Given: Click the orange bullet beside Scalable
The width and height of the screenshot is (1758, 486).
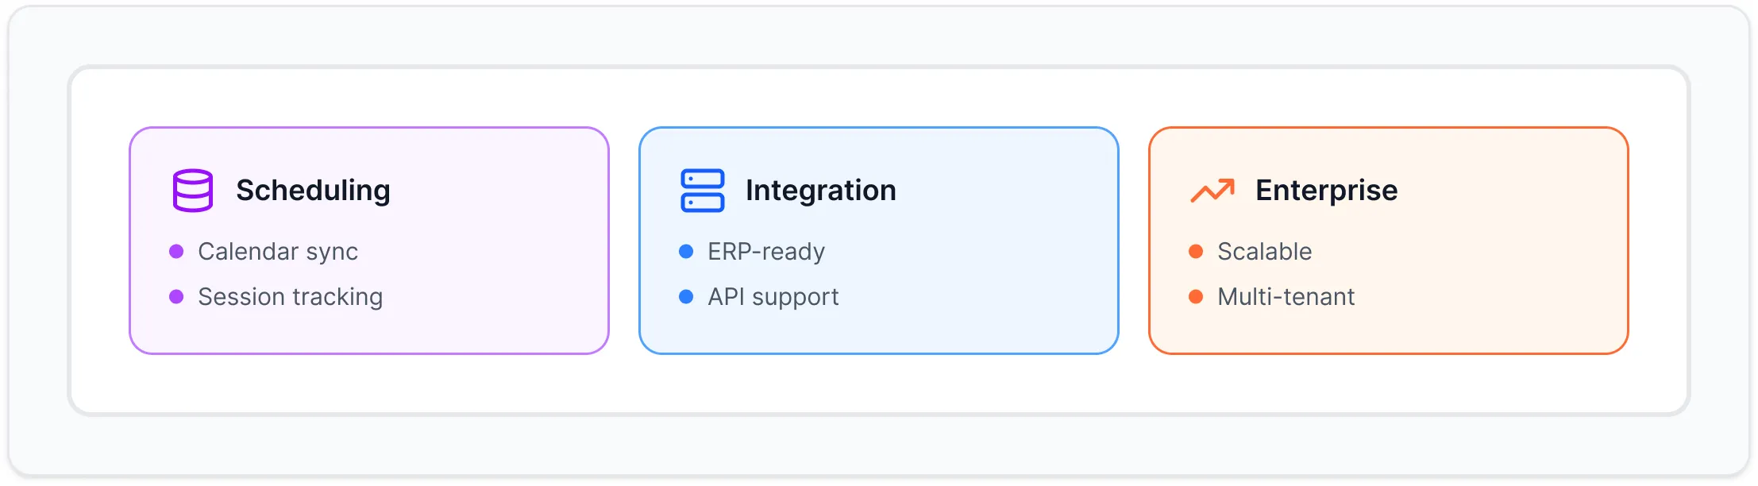Looking at the screenshot, I should click(x=1195, y=252).
